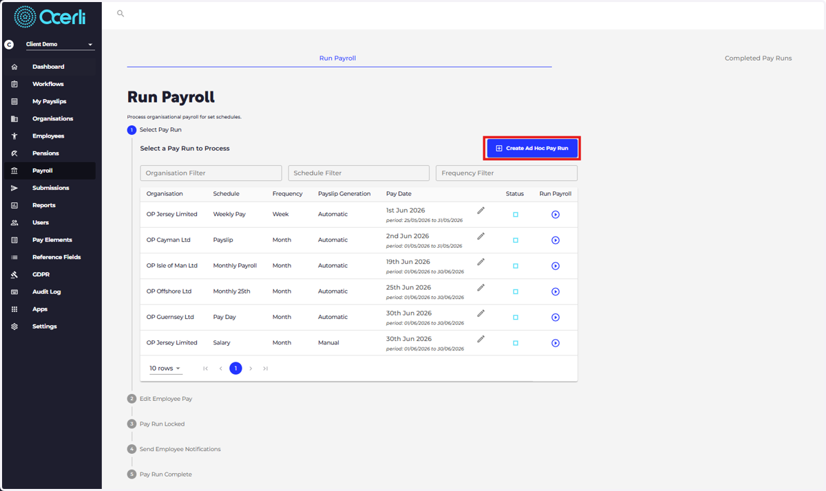
Task: Click the Pay Date column header
Action: click(399, 194)
